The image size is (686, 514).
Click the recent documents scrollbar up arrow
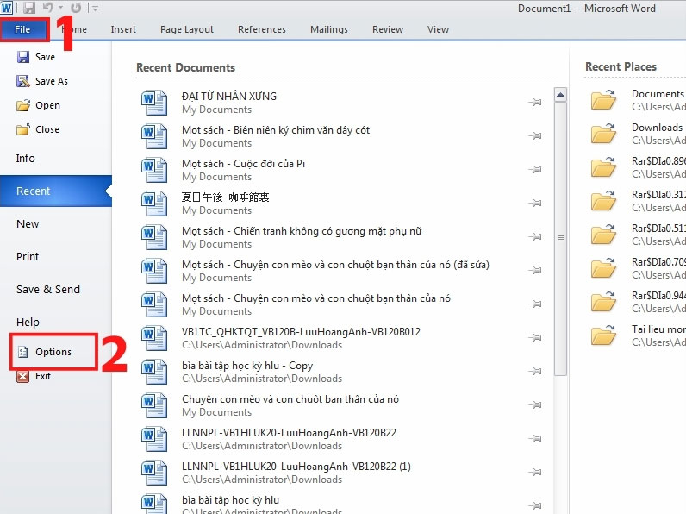pyautogui.click(x=560, y=95)
